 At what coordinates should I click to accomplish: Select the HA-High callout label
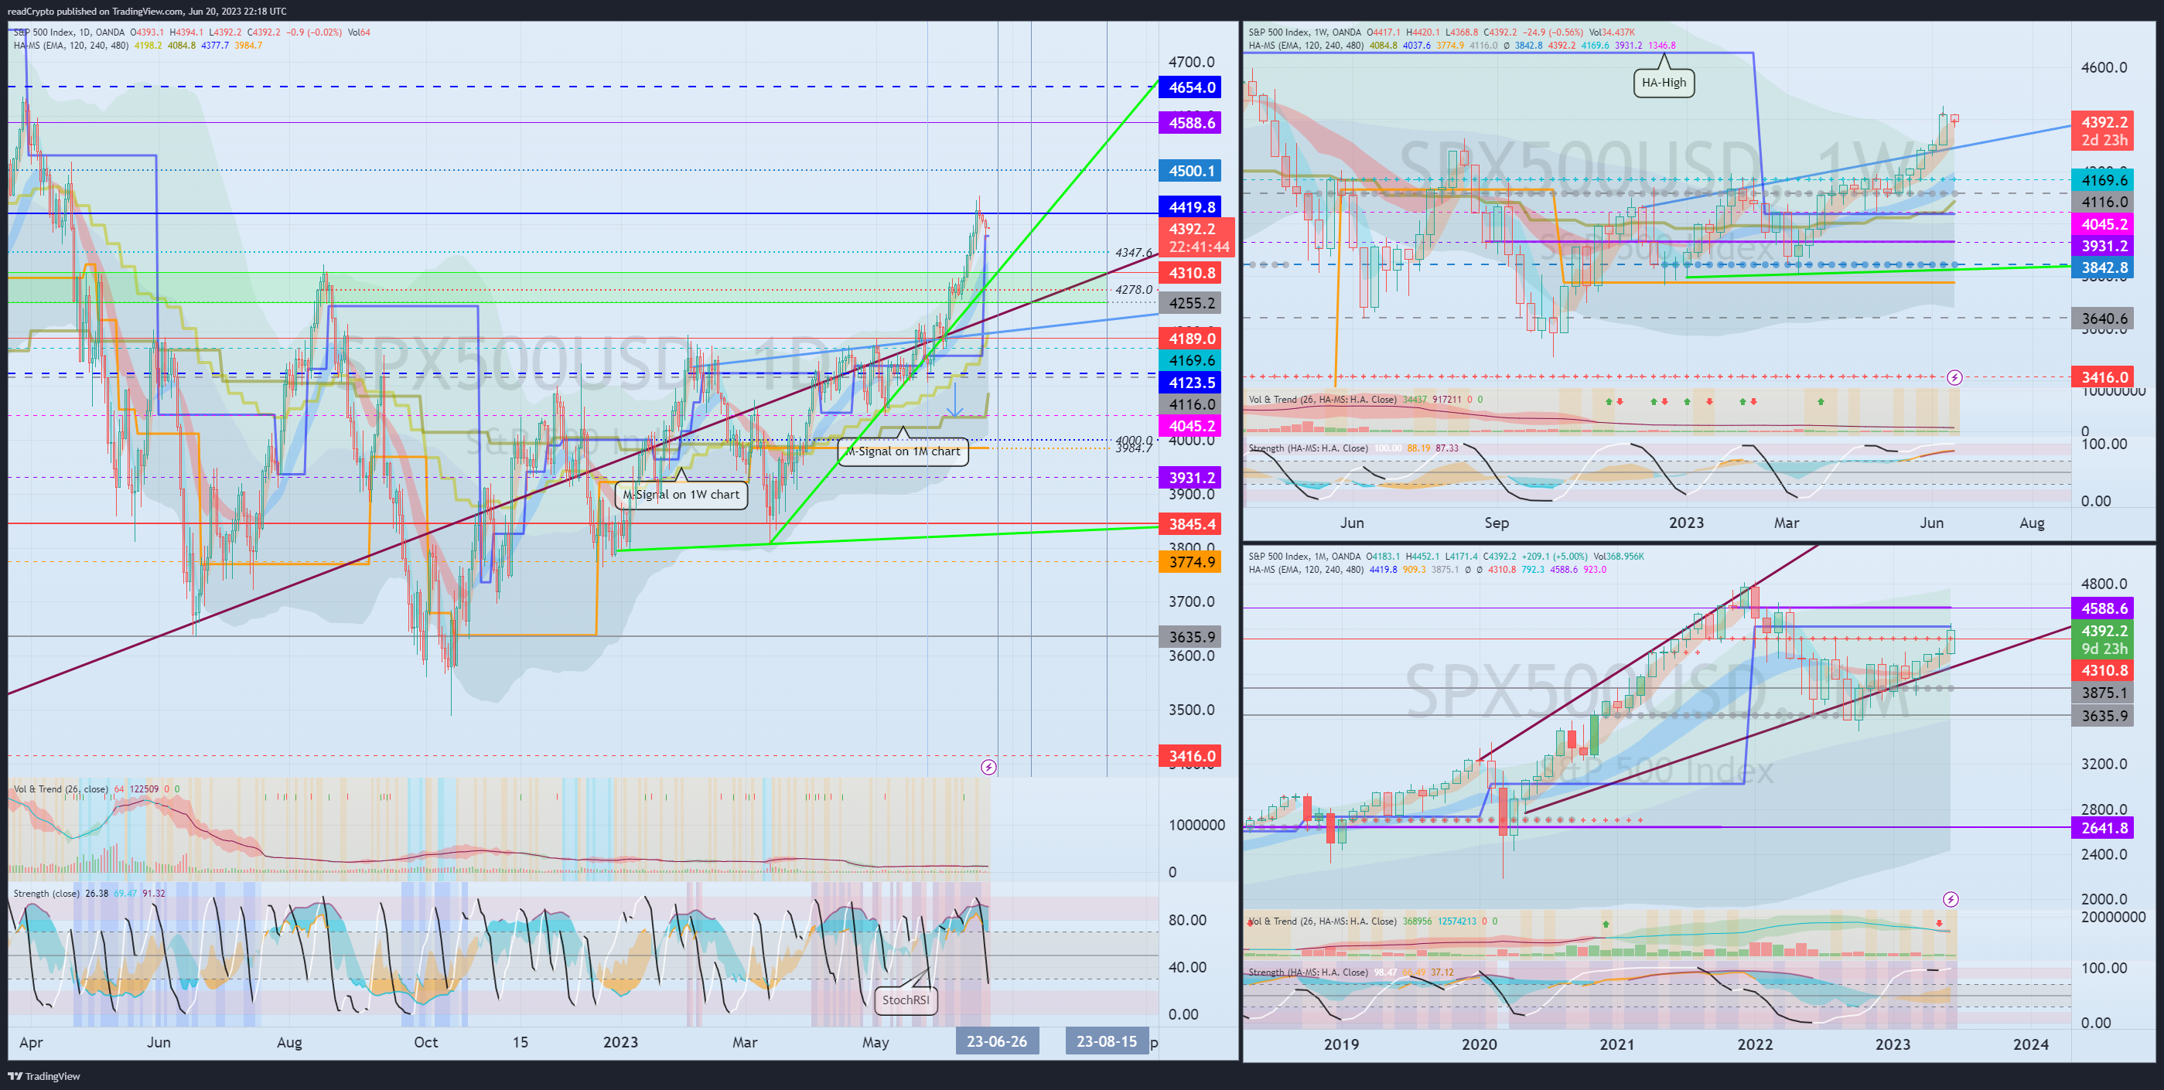1664,82
